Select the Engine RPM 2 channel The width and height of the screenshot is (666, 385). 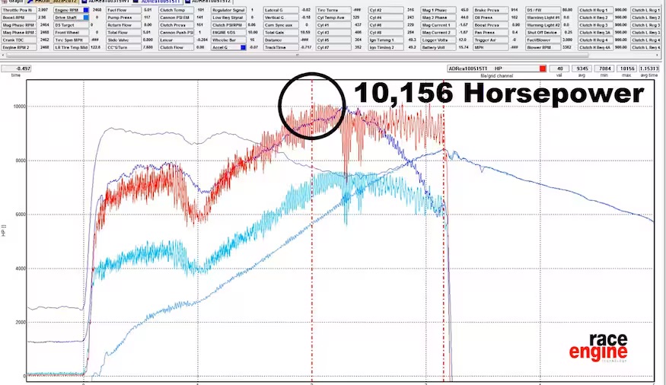pyautogui.click(x=19, y=47)
